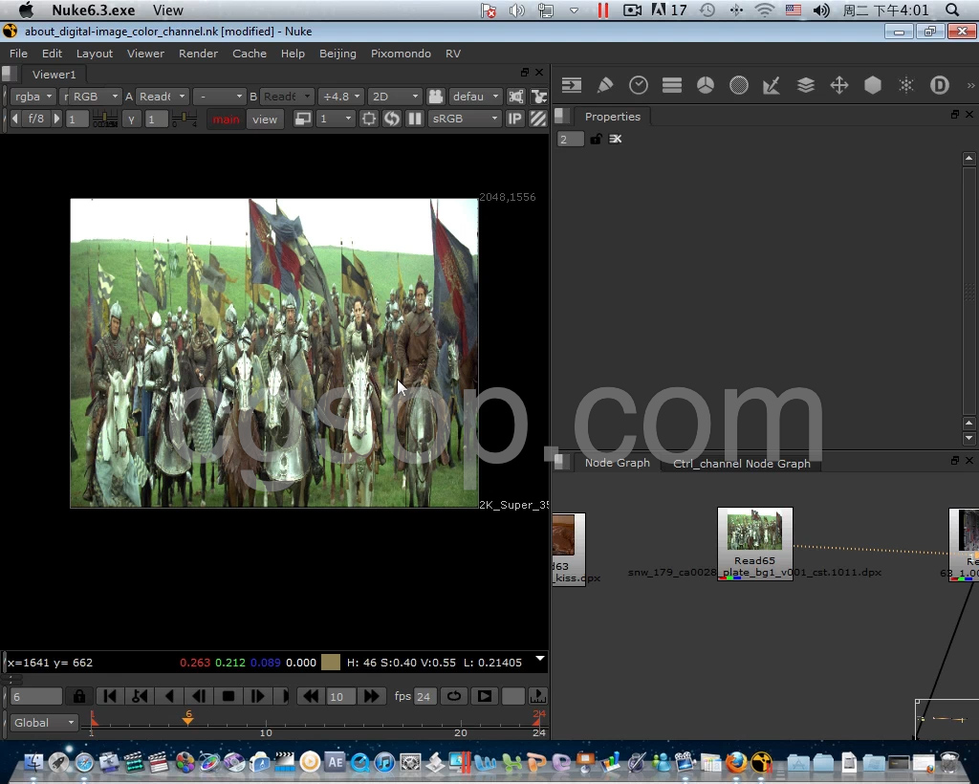Open the Color nodes pie-wheel menu

click(x=706, y=85)
